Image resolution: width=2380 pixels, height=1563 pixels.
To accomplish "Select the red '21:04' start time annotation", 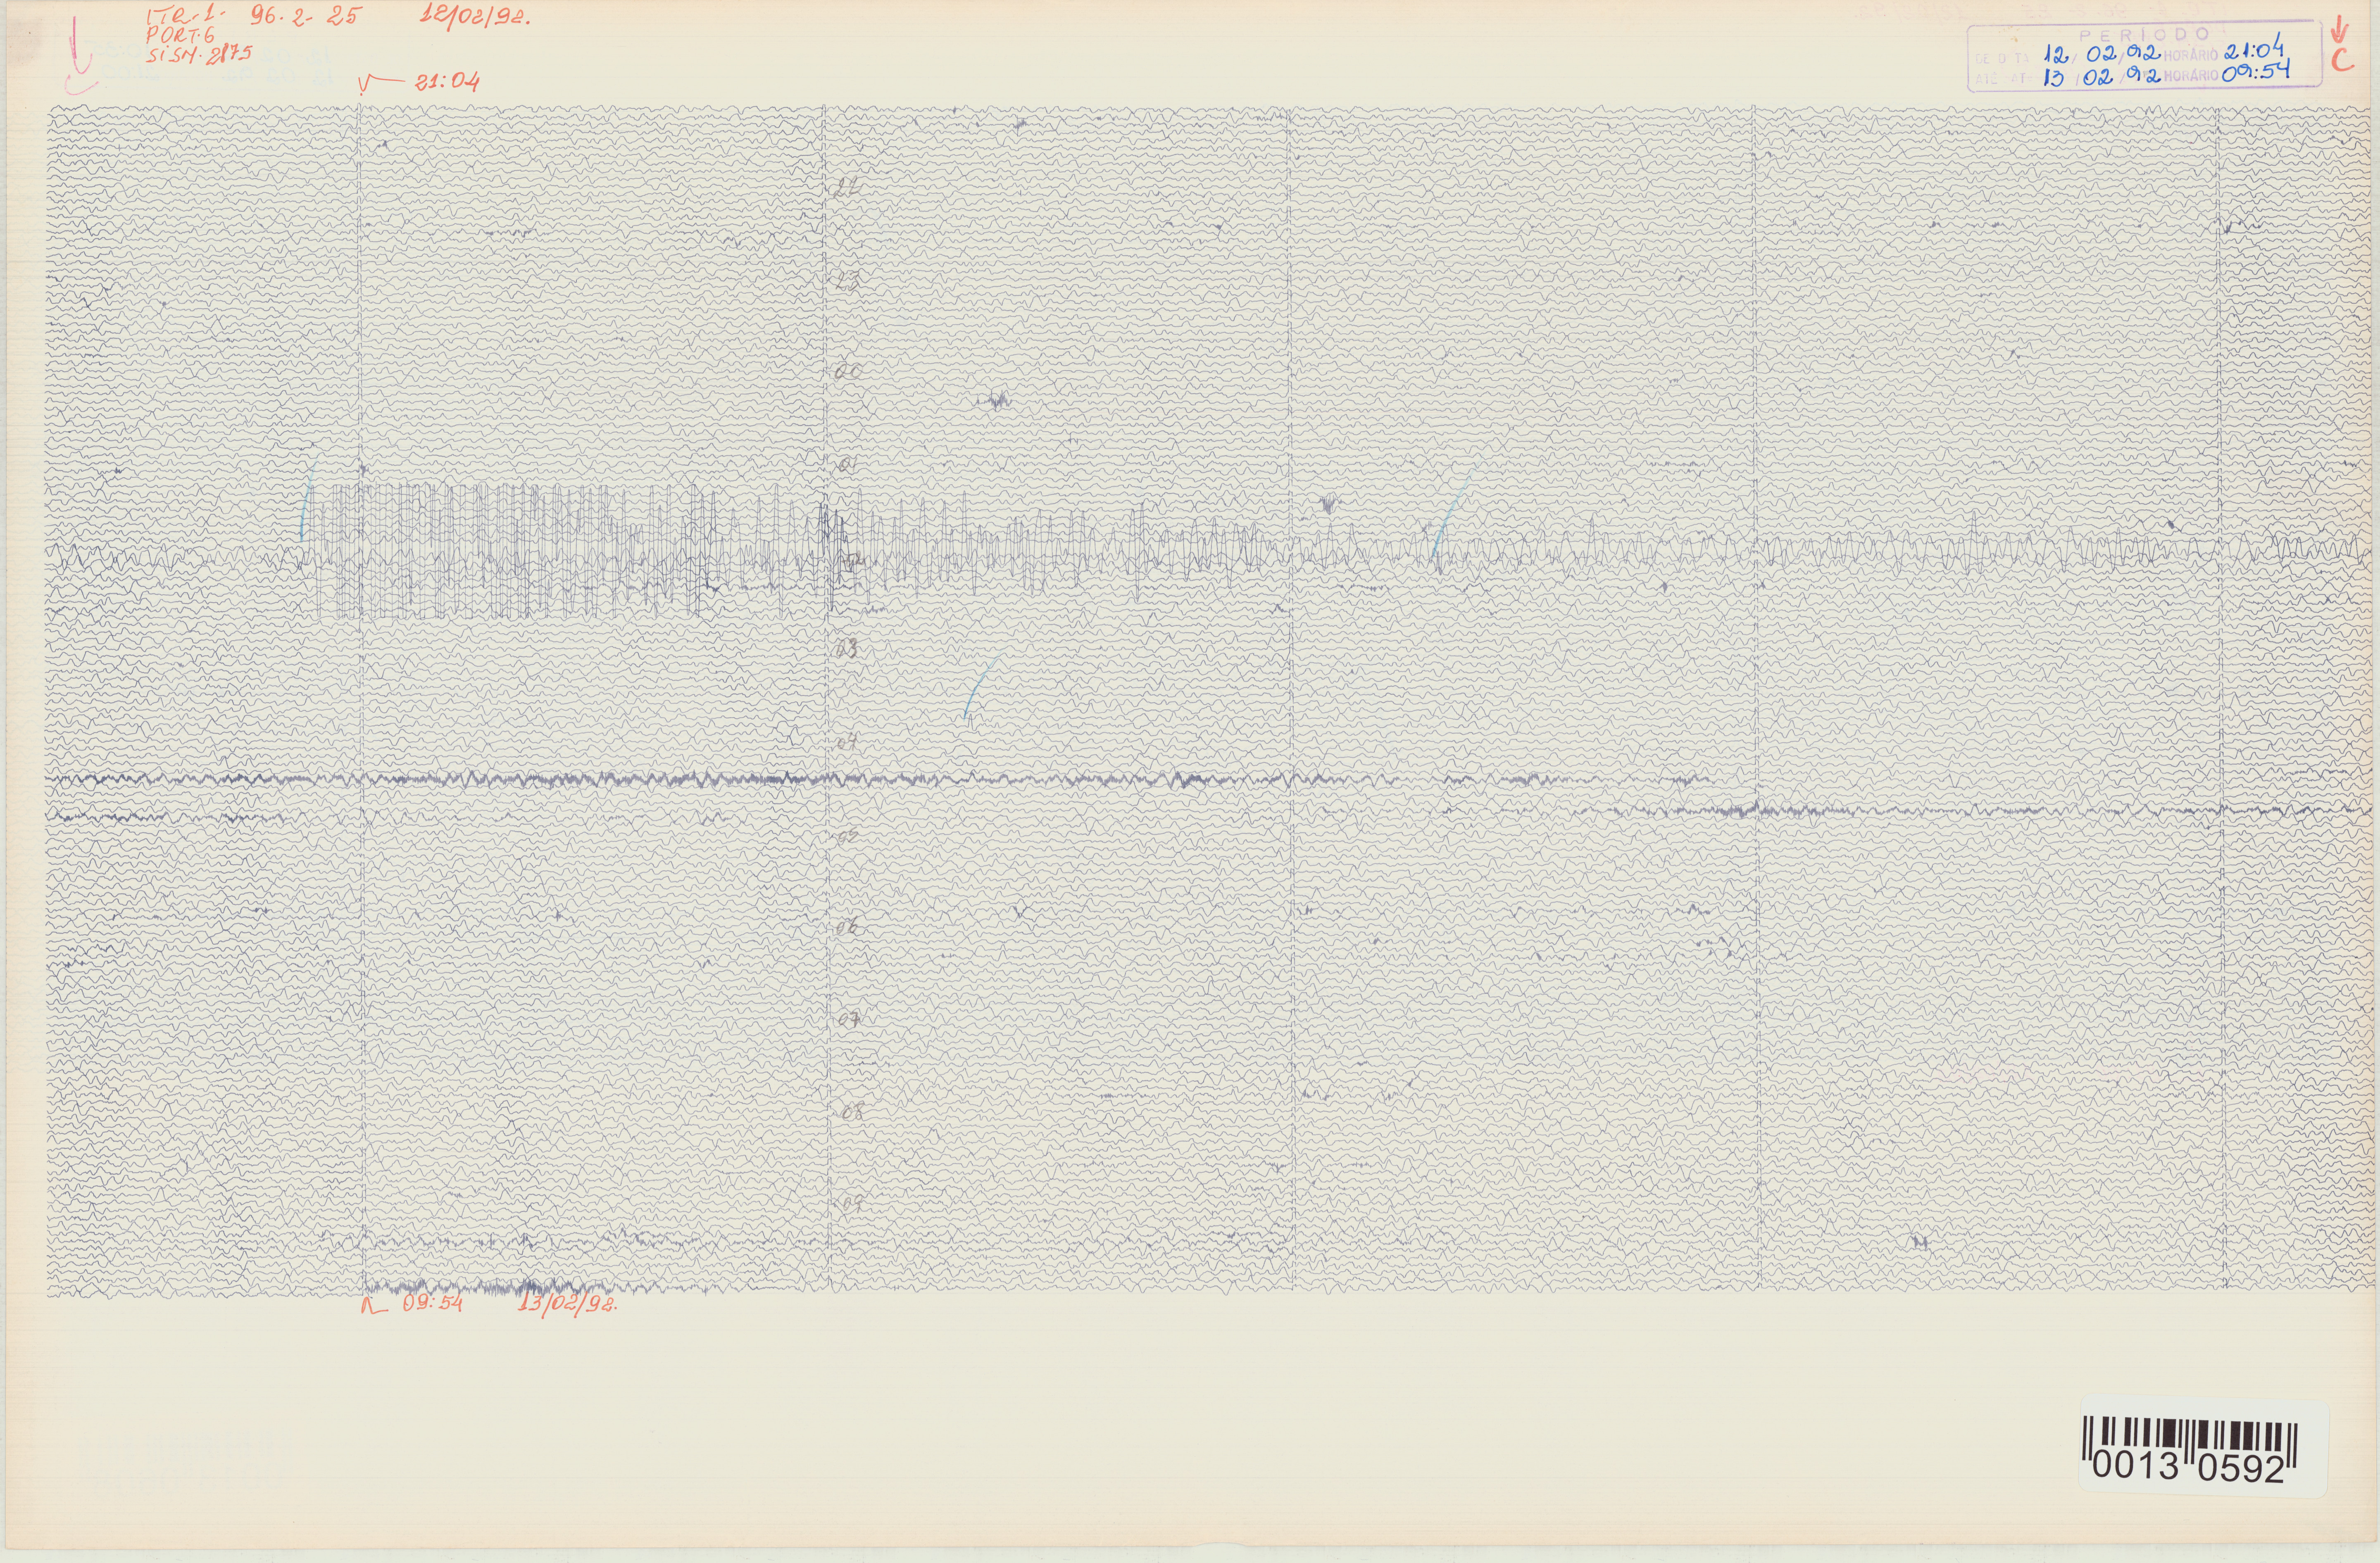I will tap(447, 82).
